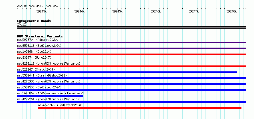Click the blue bar for nsv522247
The image size is (254, 119).
(127, 72)
